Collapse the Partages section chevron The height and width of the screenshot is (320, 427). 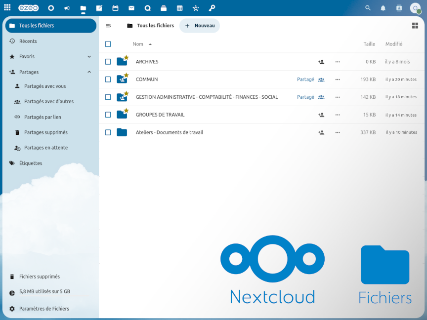[x=89, y=72]
